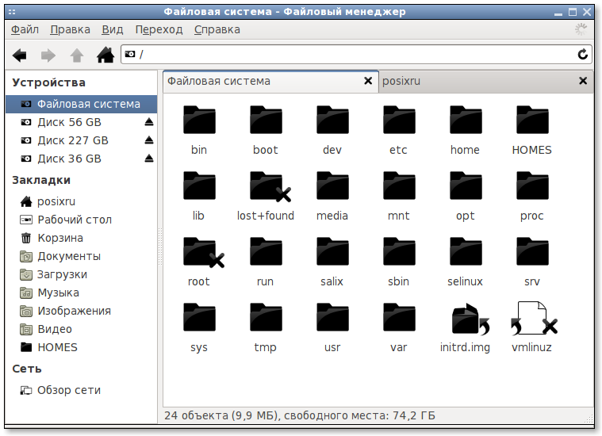This screenshot has height=436, width=602.
Task: Open the Файл menu
Action: point(25,29)
